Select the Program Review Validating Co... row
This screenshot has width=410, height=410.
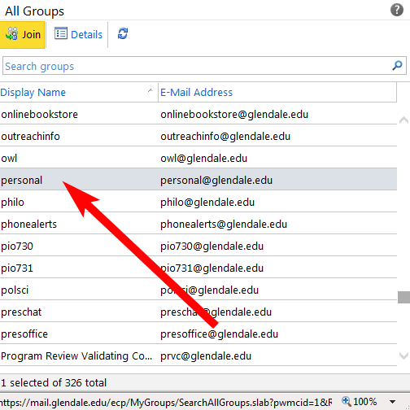(198, 356)
